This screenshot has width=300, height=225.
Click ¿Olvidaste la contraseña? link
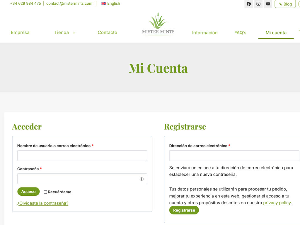(x=43, y=203)
